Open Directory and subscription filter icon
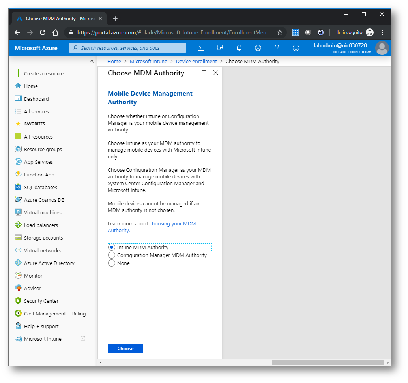The height and width of the screenshot is (383, 408). coord(220,48)
